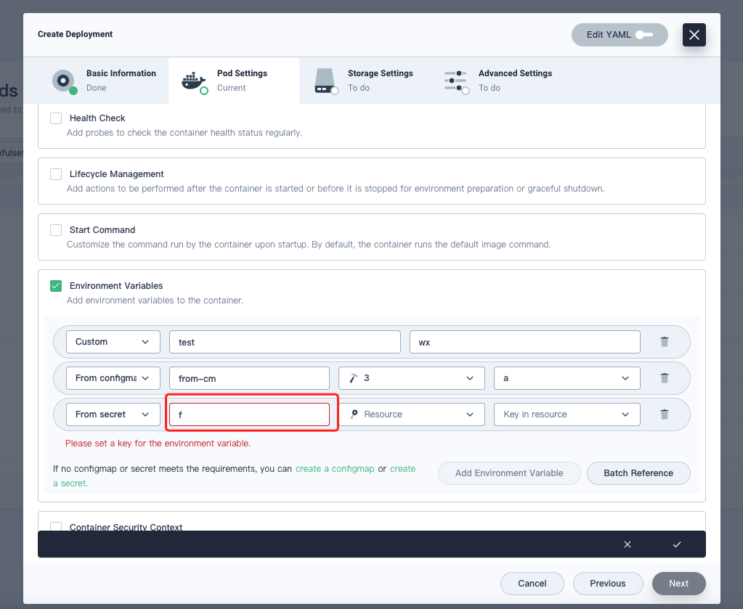743x609 pixels.
Task: Click the Basic Information step icon
Action: click(x=64, y=80)
